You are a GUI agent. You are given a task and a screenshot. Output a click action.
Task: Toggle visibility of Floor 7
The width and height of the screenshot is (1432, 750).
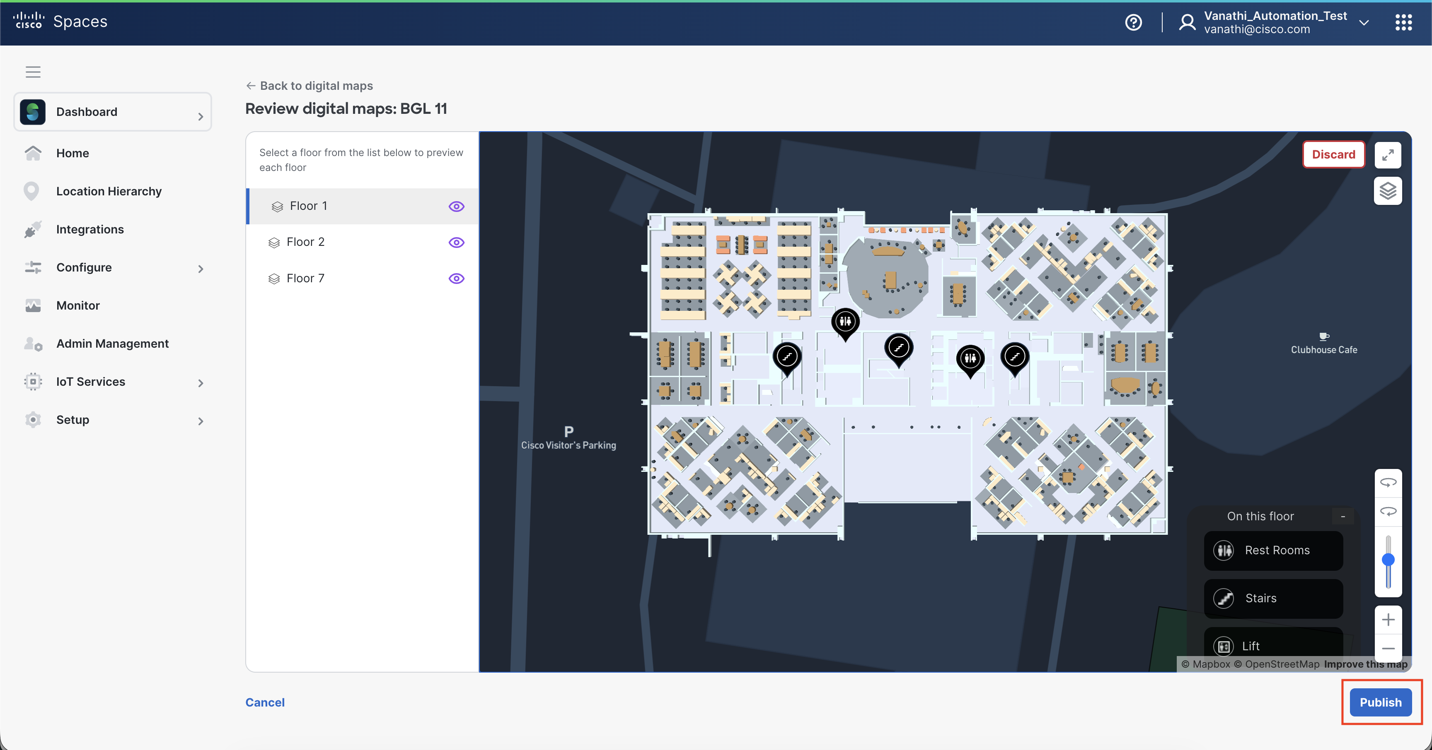pyautogui.click(x=456, y=279)
